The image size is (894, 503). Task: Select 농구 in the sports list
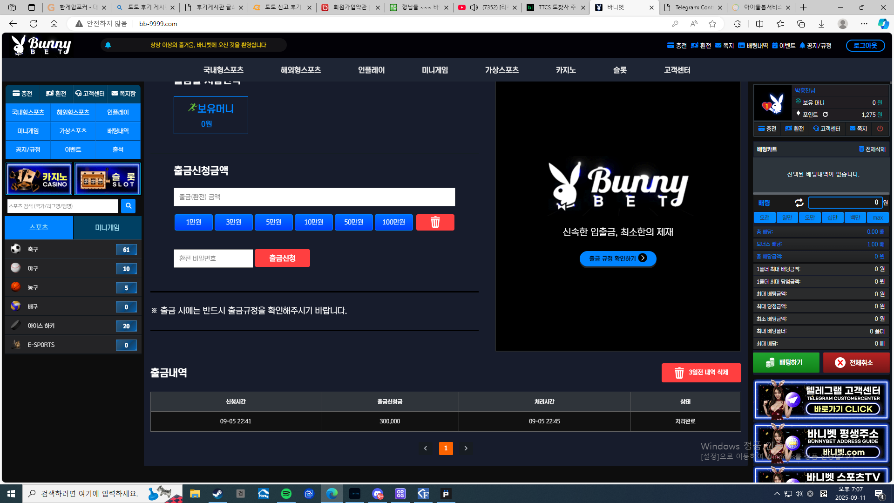(x=73, y=287)
